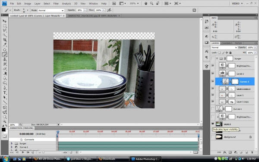
Task: Open the Actions panel icon
Action: pyautogui.click(x=206, y=28)
